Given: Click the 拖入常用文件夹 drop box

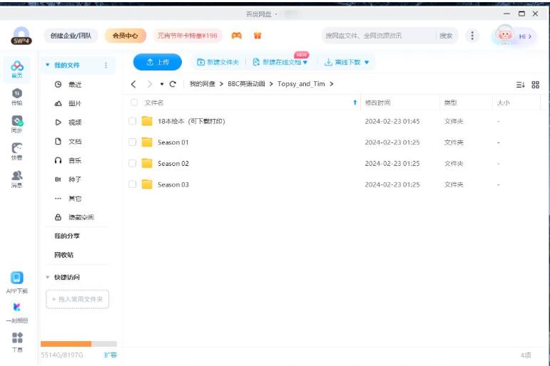Looking at the screenshot, I should 77,300.
